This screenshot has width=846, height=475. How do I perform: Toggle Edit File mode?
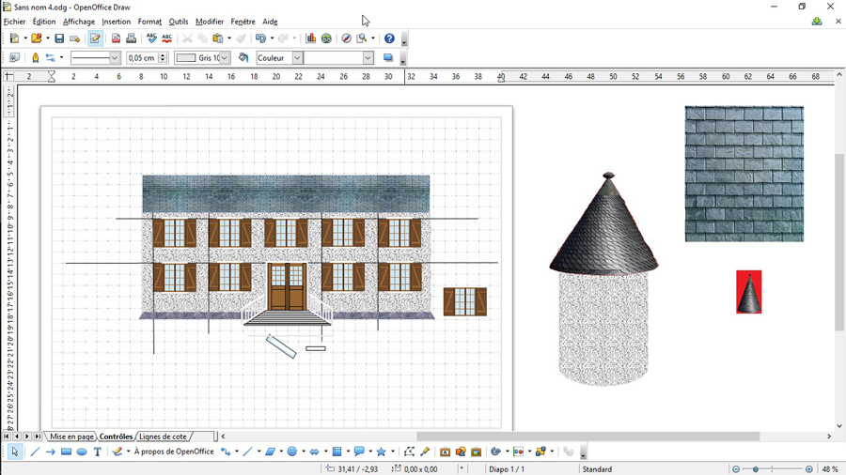(x=95, y=38)
